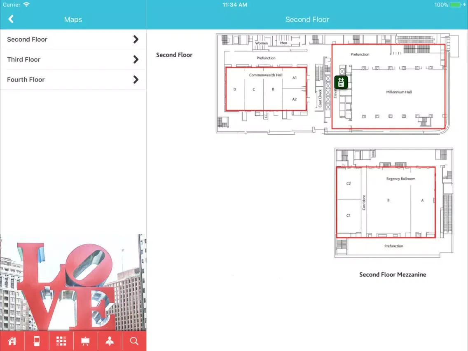
Task: Expand the Fourth Floor row chevron
Action: pyautogui.click(x=136, y=80)
